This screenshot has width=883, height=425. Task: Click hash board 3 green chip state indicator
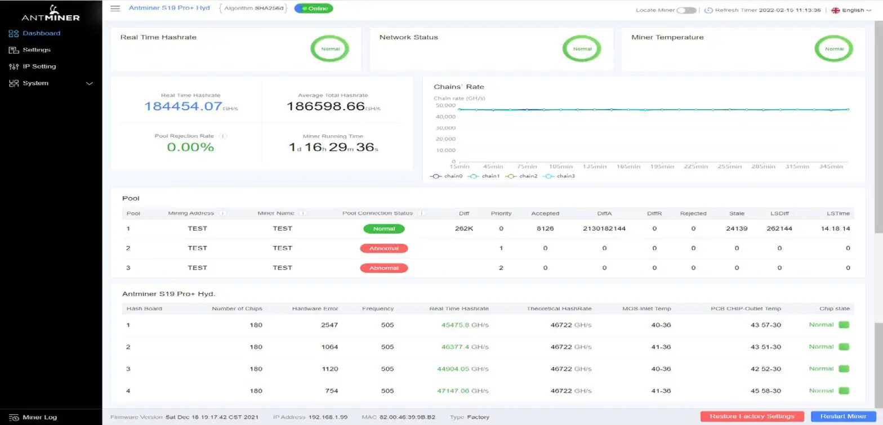point(844,369)
